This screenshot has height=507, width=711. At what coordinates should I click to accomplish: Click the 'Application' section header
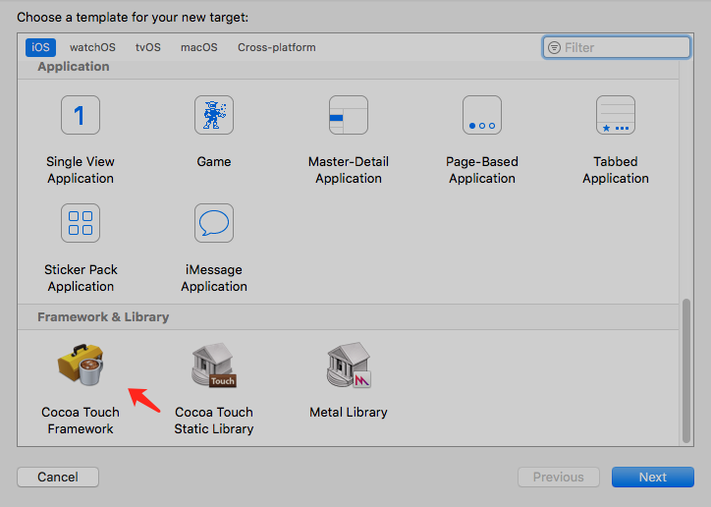tap(74, 67)
